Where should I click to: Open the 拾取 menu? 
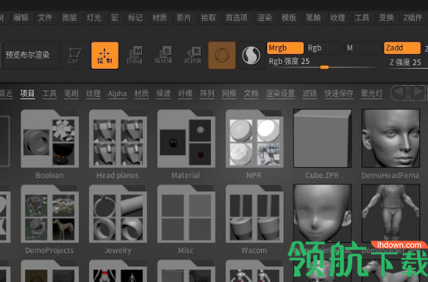point(209,18)
